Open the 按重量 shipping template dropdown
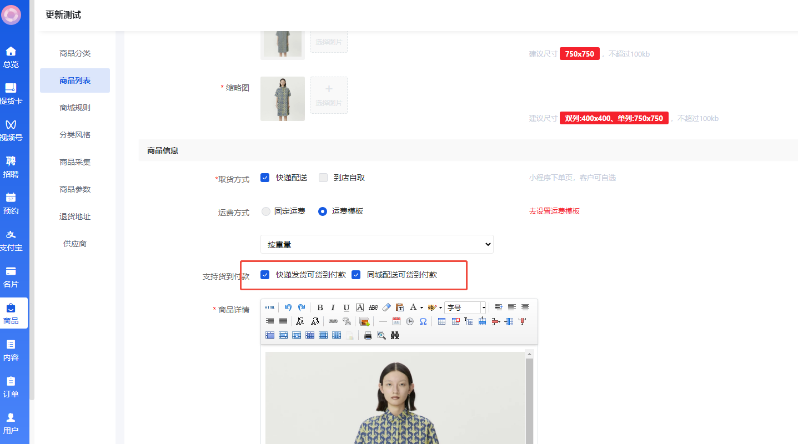 coord(377,244)
